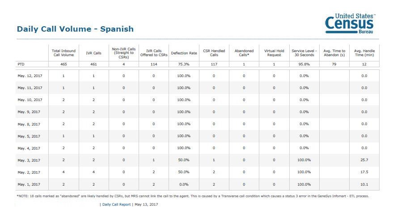This screenshot has height=219, width=397.
Task: Click the CSR Handled Calls column header
Action: pyautogui.click(x=214, y=53)
